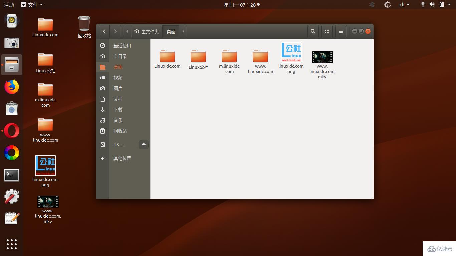Go back with the left arrow button
Screen dimensions: 456x256
(104, 31)
